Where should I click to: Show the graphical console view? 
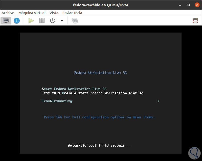tap(6, 21)
